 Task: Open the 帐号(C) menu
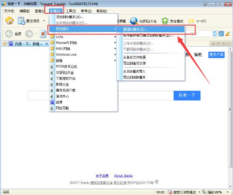[x=86, y=11]
